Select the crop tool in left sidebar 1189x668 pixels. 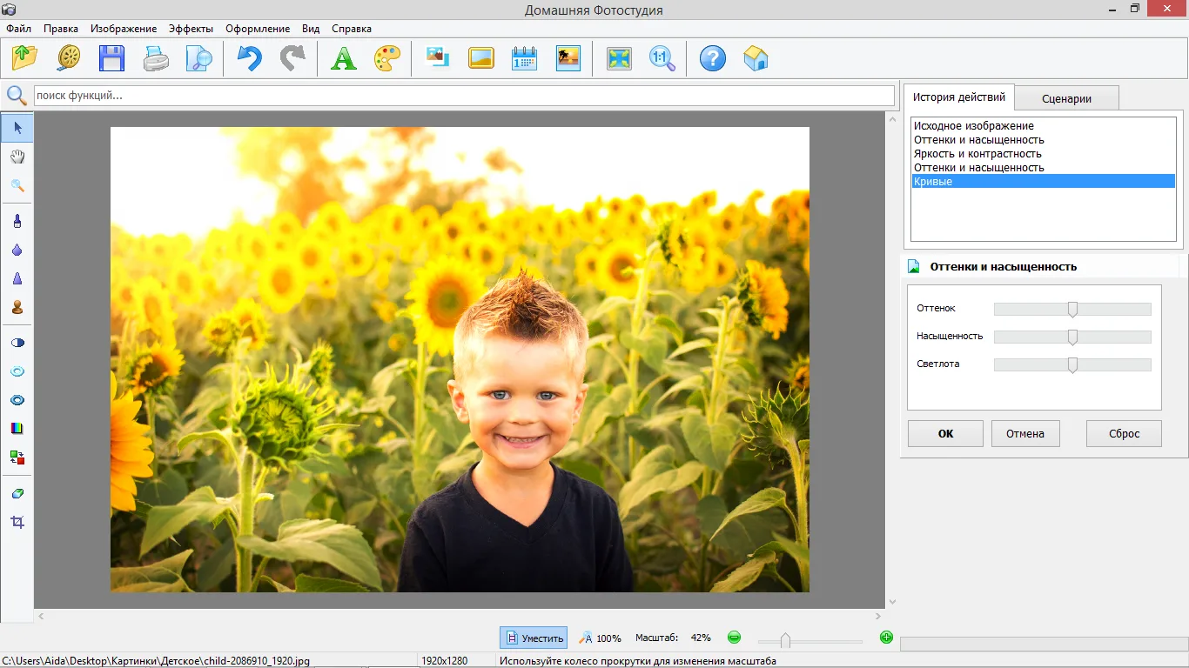click(x=17, y=522)
